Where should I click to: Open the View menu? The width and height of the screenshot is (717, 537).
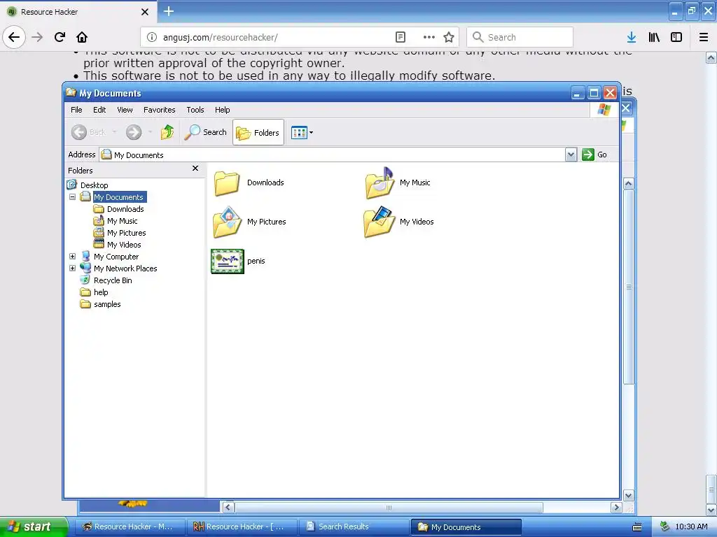point(125,110)
